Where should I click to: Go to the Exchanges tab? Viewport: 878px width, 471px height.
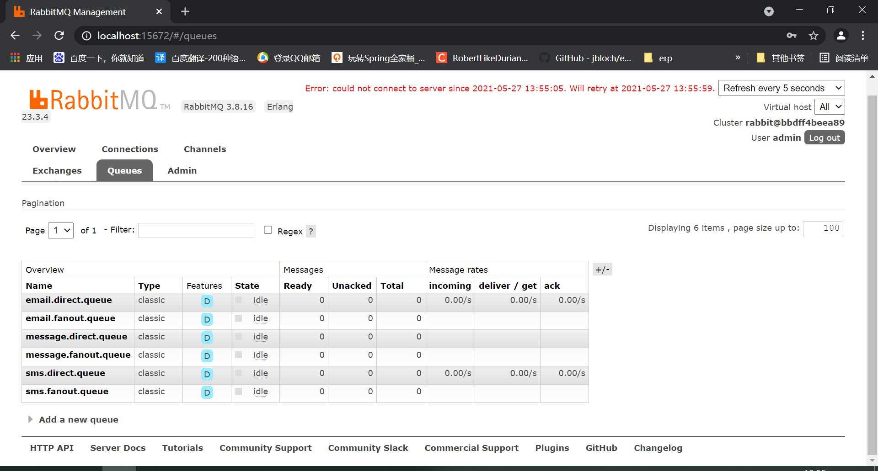57,170
